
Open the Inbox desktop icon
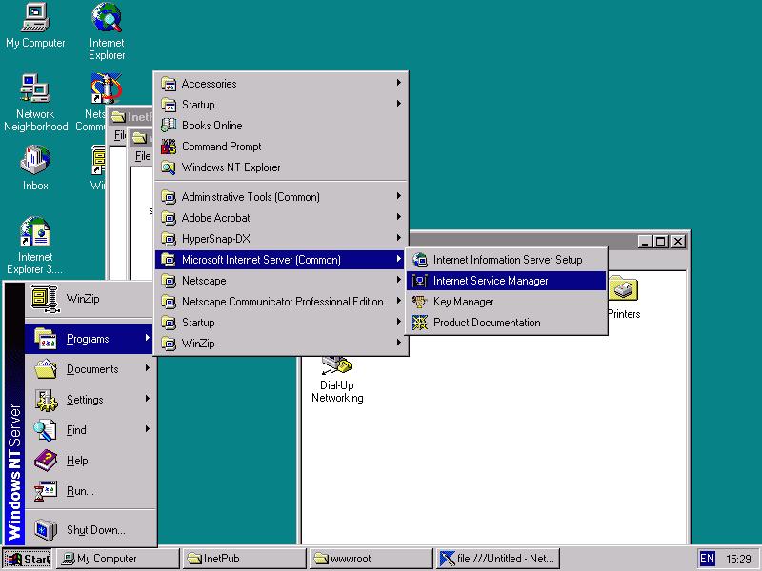[x=35, y=161]
